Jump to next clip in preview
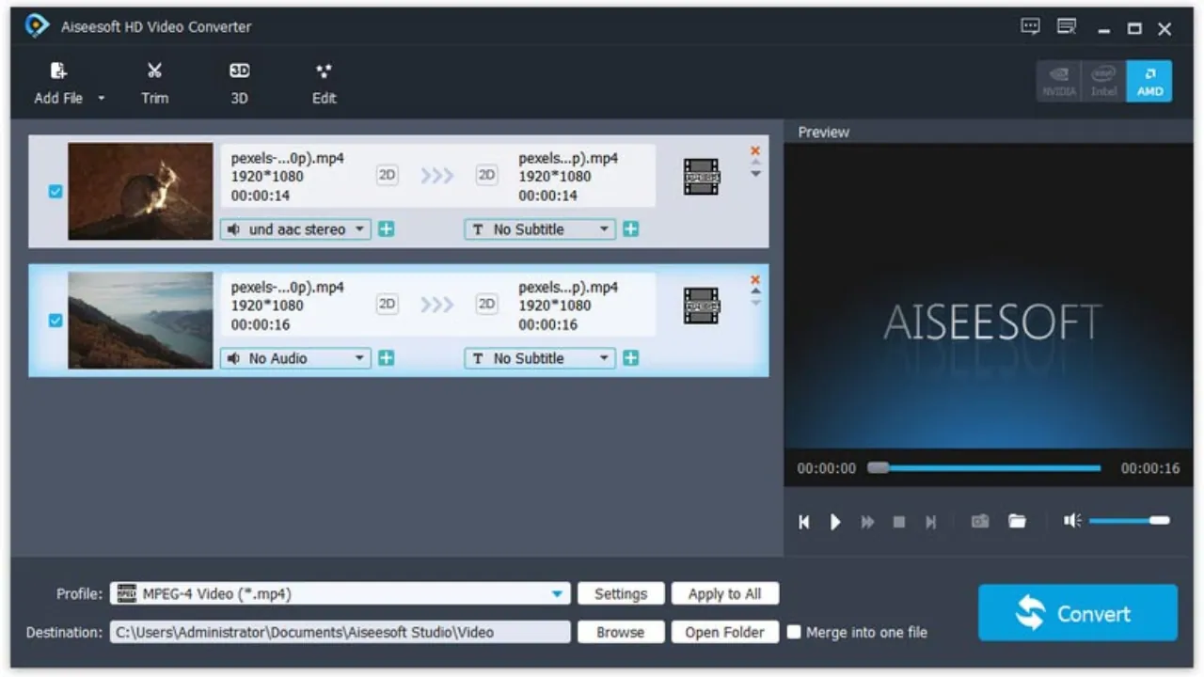The height and width of the screenshot is (677, 1204). (x=930, y=522)
